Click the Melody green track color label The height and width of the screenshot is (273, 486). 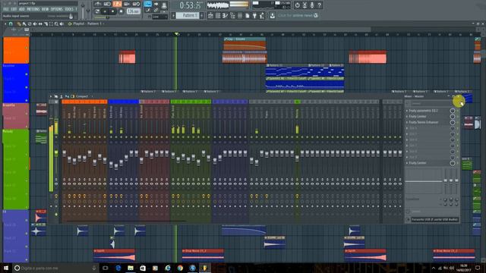tap(15, 168)
